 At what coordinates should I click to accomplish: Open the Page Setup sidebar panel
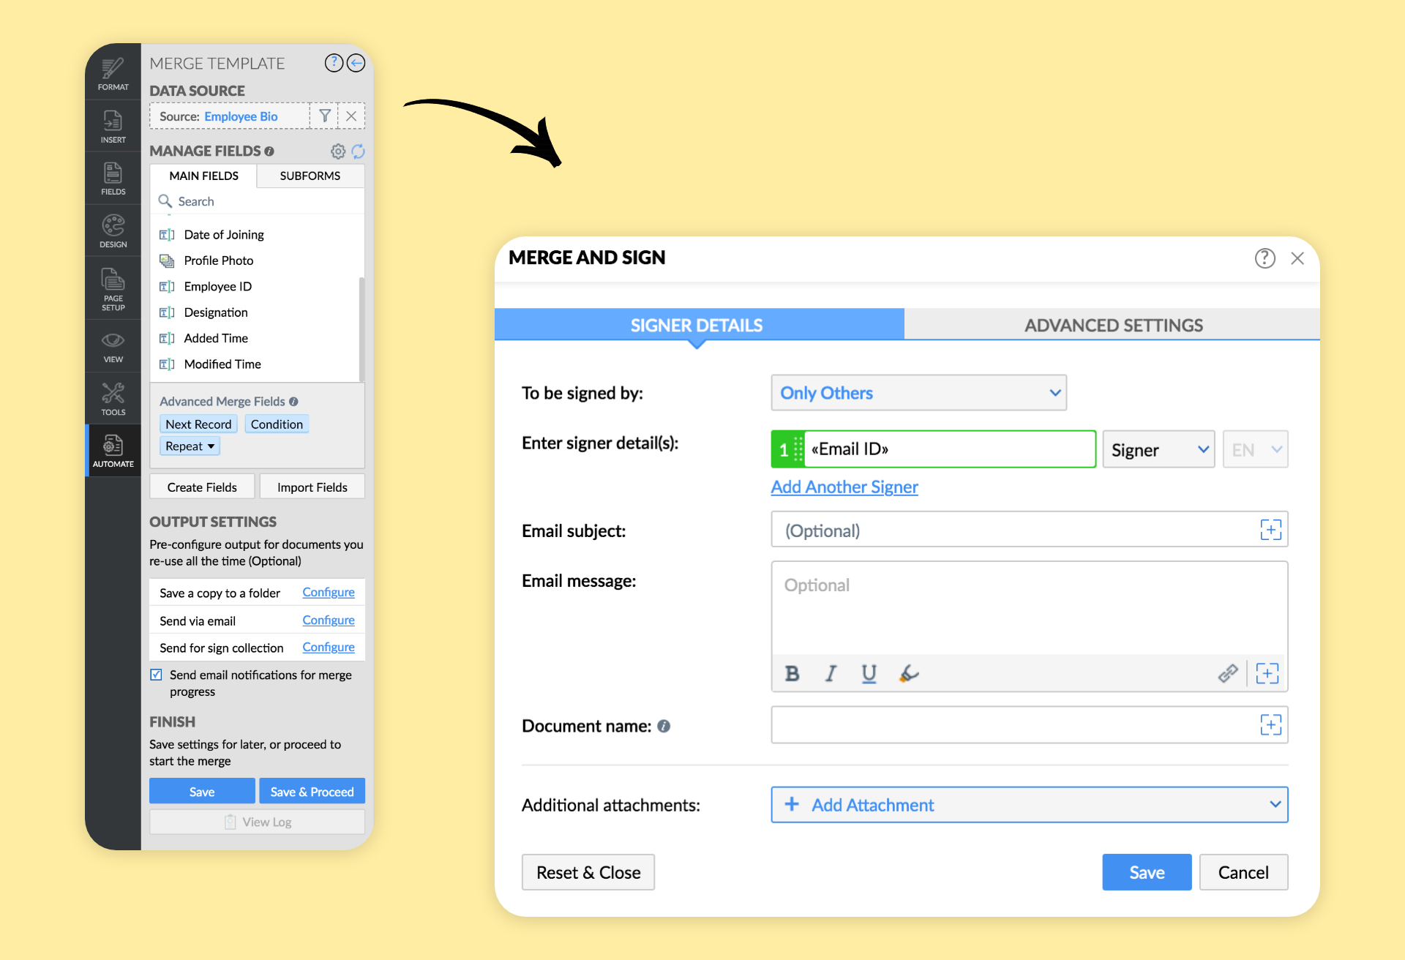tap(113, 289)
